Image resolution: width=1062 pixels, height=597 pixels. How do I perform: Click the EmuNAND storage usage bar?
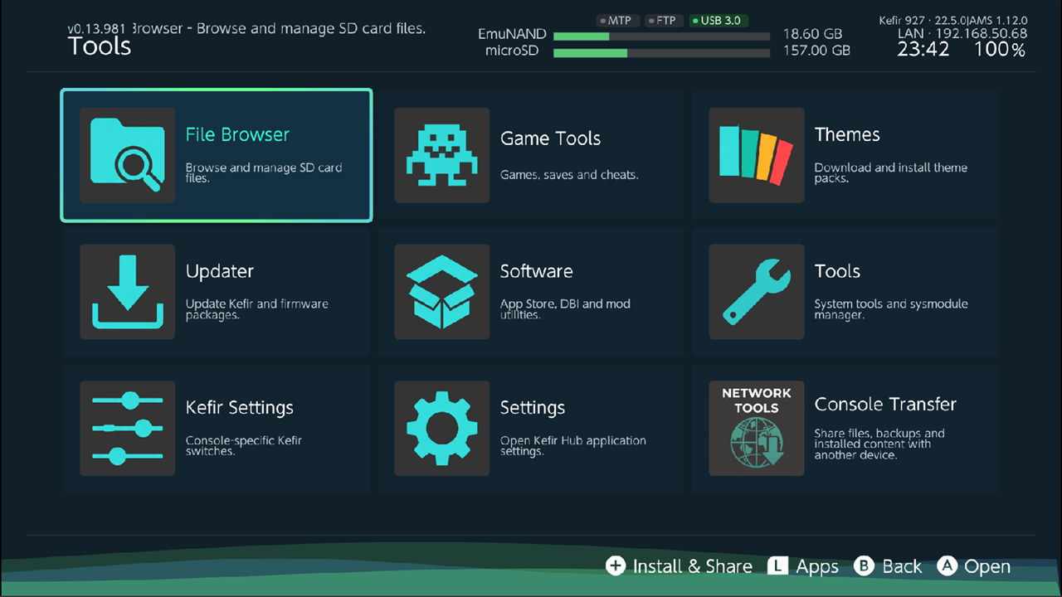point(661,36)
